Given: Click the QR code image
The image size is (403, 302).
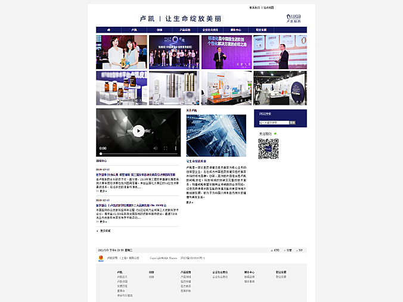Looking at the screenshot, I should (x=268, y=149).
